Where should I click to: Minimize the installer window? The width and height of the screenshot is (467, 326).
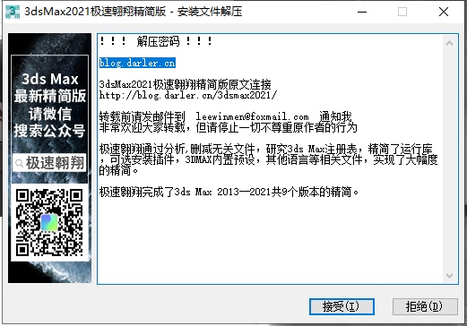pos(362,12)
